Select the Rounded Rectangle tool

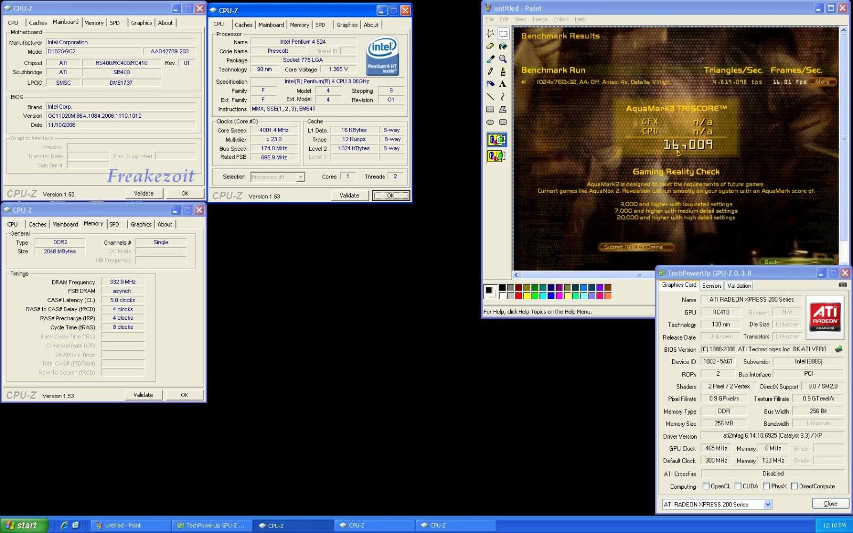503,122
